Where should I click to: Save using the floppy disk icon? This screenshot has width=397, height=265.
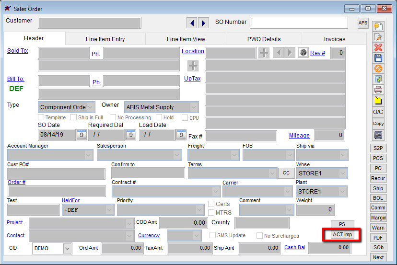coord(378,58)
